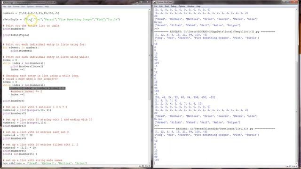Image resolution: width=301 pixels, height=169 pixels.
Task: Click the editor scrollbar up arrow
Action: (x=150, y=9)
